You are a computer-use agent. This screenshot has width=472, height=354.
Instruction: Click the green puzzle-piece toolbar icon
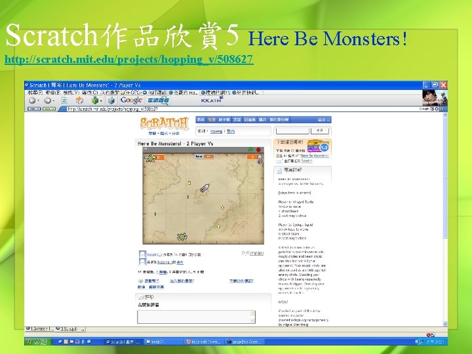(95, 100)
